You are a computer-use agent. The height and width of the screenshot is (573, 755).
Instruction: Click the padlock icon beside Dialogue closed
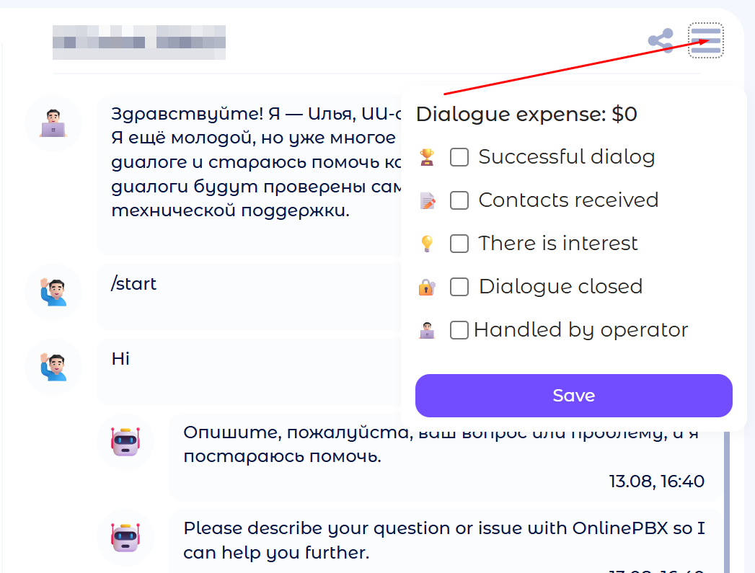coord(427,287)
